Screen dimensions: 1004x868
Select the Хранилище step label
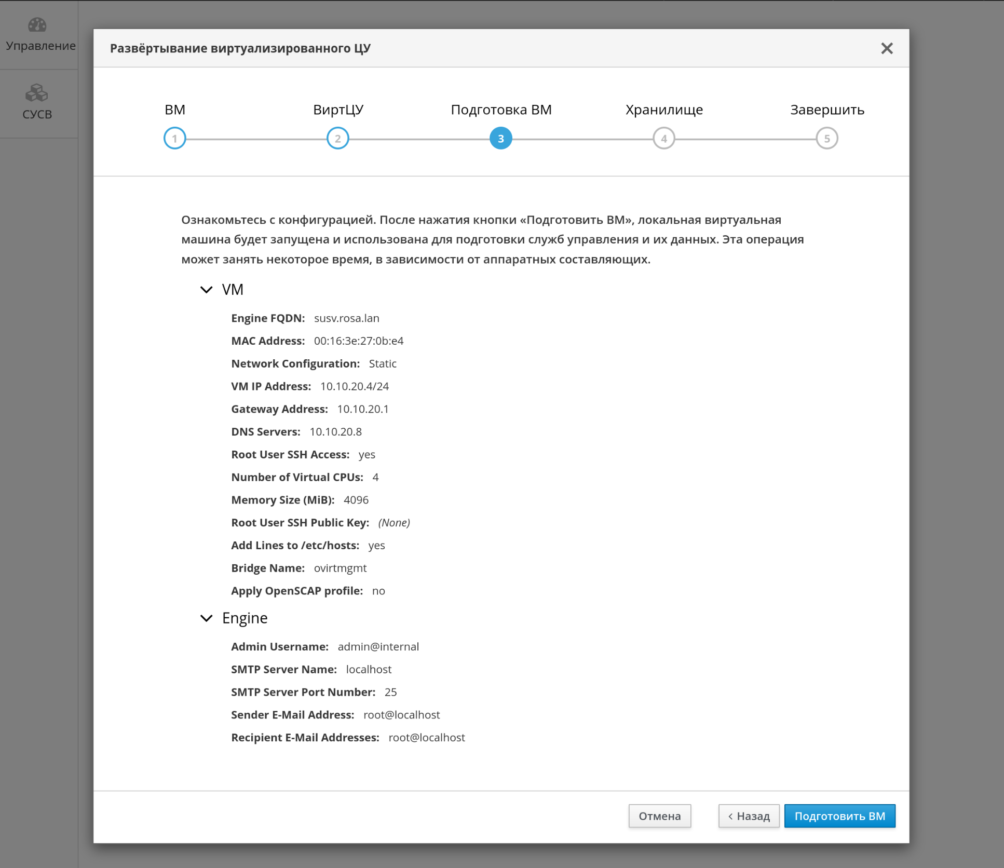click(x=664, y=110)
